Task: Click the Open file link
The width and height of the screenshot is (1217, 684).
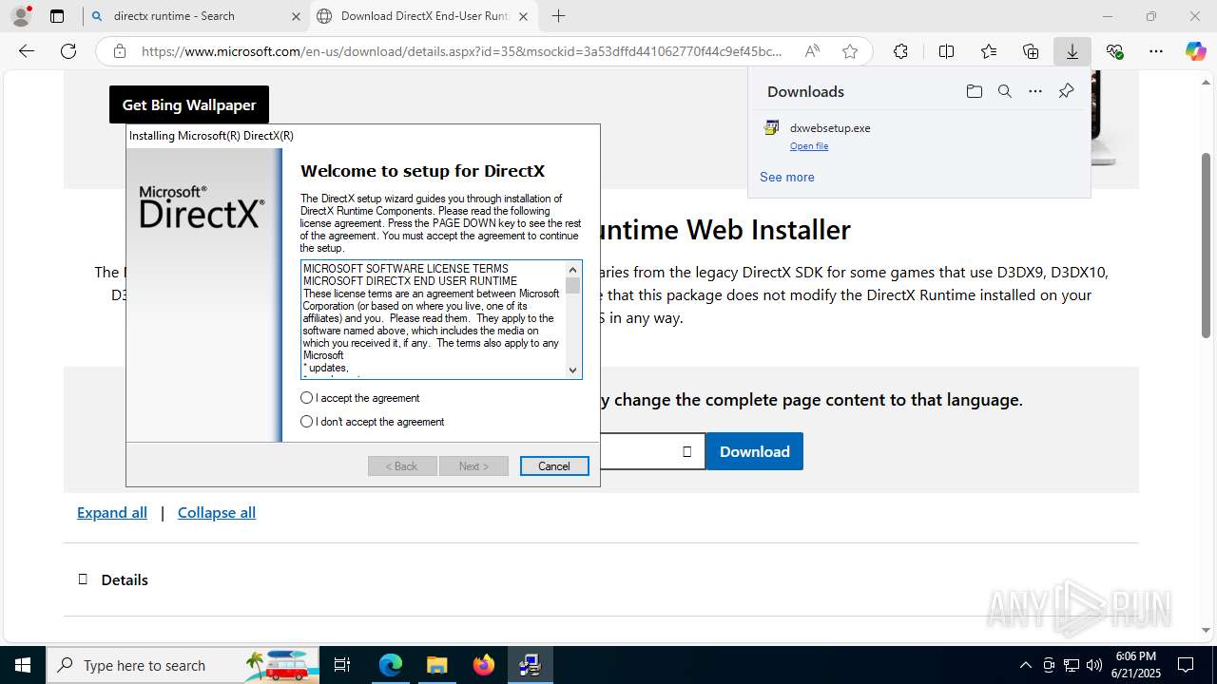Action: tap(809, 146)
